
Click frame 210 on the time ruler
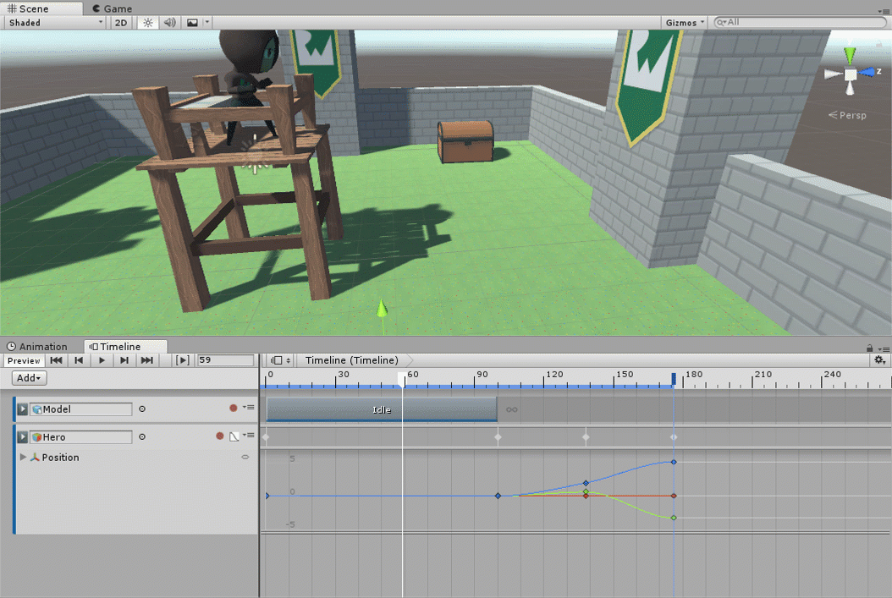(x=752, y=379)
